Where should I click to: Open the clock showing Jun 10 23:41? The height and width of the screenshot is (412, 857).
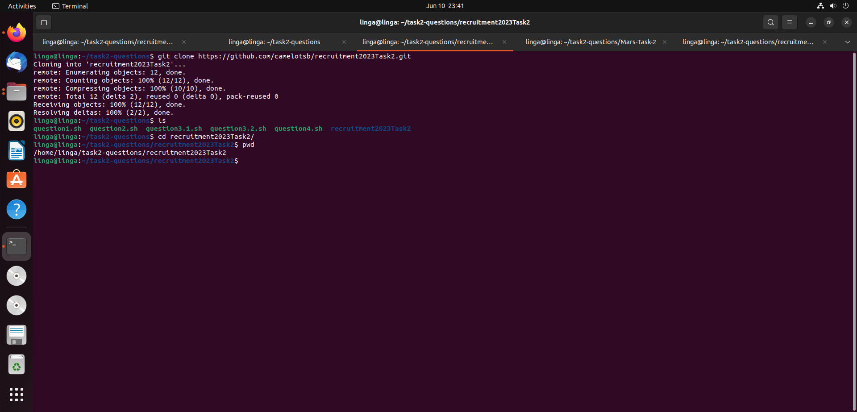click(x=445, y=6)
